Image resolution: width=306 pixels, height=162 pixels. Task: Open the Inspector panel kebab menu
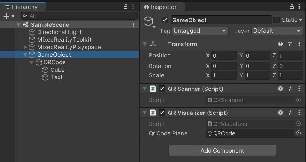[x=299, y=7]
